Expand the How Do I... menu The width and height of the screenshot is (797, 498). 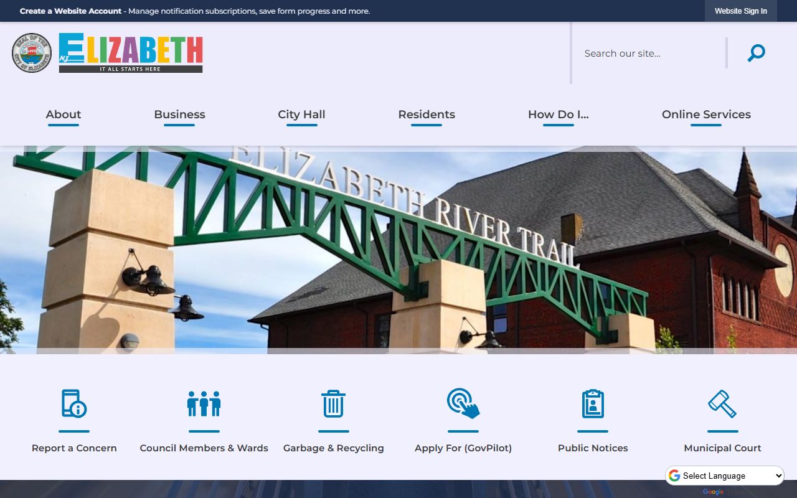[558, 115]
